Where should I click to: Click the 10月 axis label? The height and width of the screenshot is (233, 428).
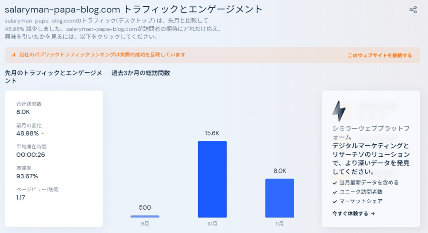tap(212, 224)
